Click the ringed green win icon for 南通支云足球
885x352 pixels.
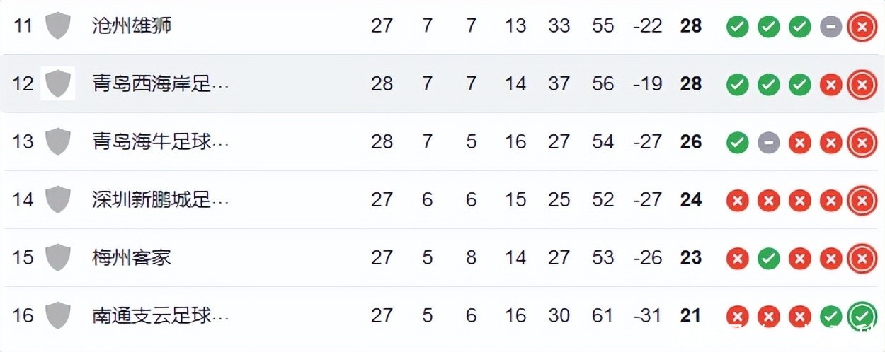(x=862, y=315)
